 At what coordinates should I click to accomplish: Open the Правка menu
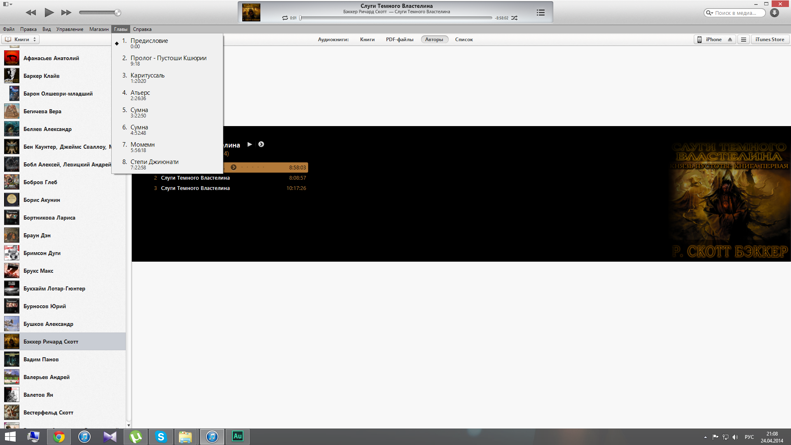pyautogui.click(x=28, y=29)
